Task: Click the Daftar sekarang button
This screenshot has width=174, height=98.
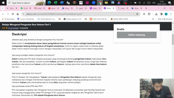Action: click(136, 35)
